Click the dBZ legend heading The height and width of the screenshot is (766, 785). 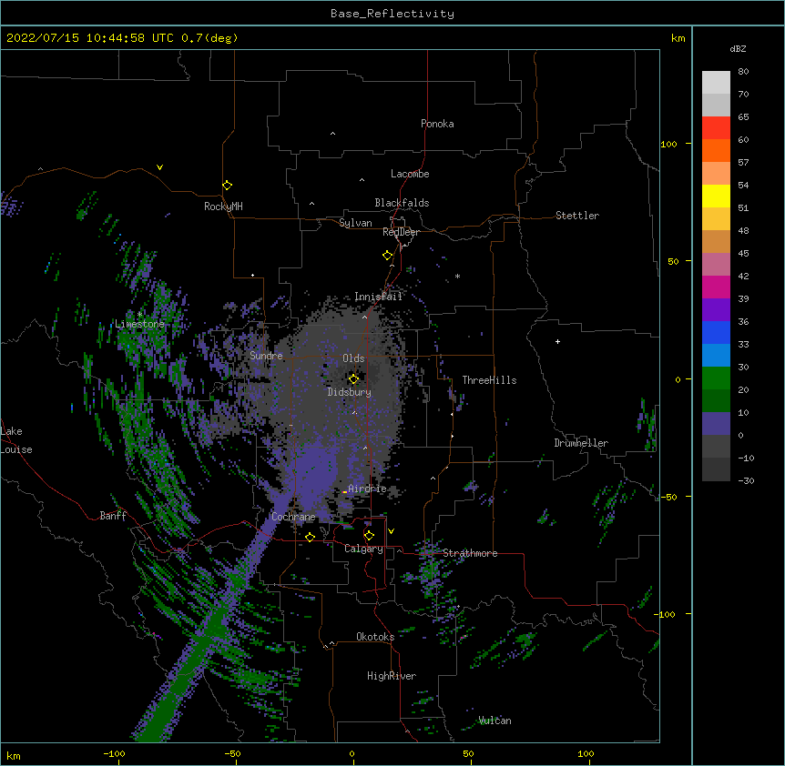tap(738, 49)
